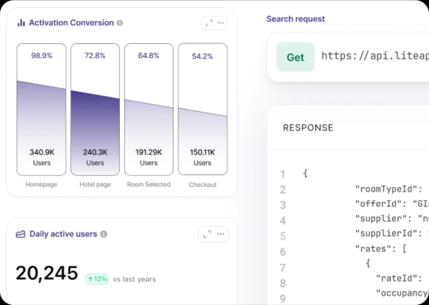Screen dimensions: 429x305
Task: Expand the Daily active users card
Action: 207,234
